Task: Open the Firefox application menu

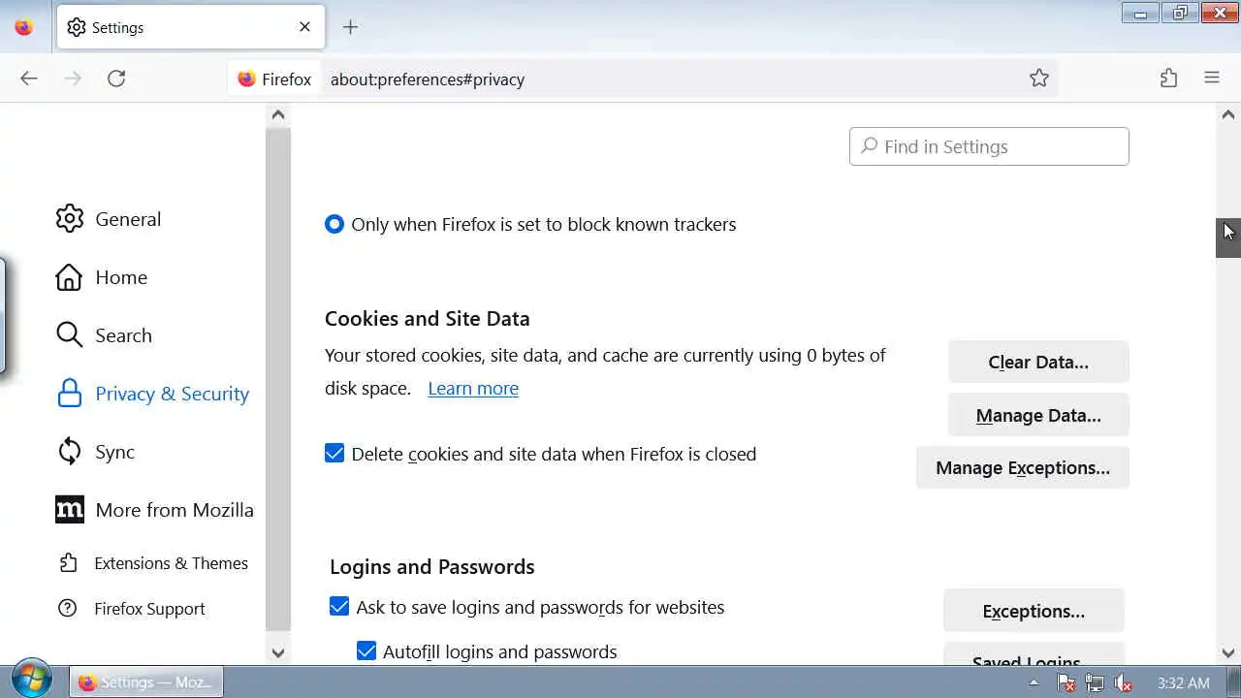Action: [1212, 79]
